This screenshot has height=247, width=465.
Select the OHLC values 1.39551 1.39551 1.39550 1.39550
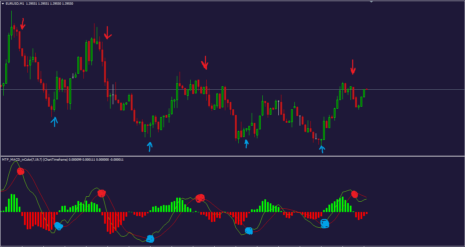[x=50, y=4]
